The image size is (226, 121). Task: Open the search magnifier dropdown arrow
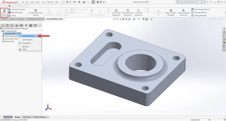[205, 2]
